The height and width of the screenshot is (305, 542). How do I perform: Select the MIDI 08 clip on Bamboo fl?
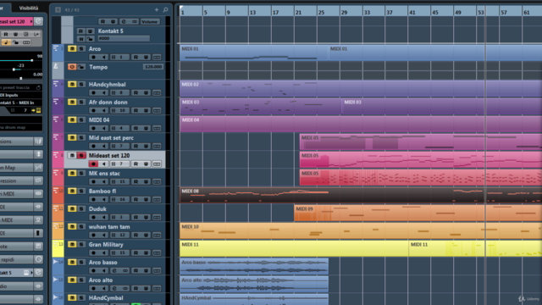[x=361, y=195]
